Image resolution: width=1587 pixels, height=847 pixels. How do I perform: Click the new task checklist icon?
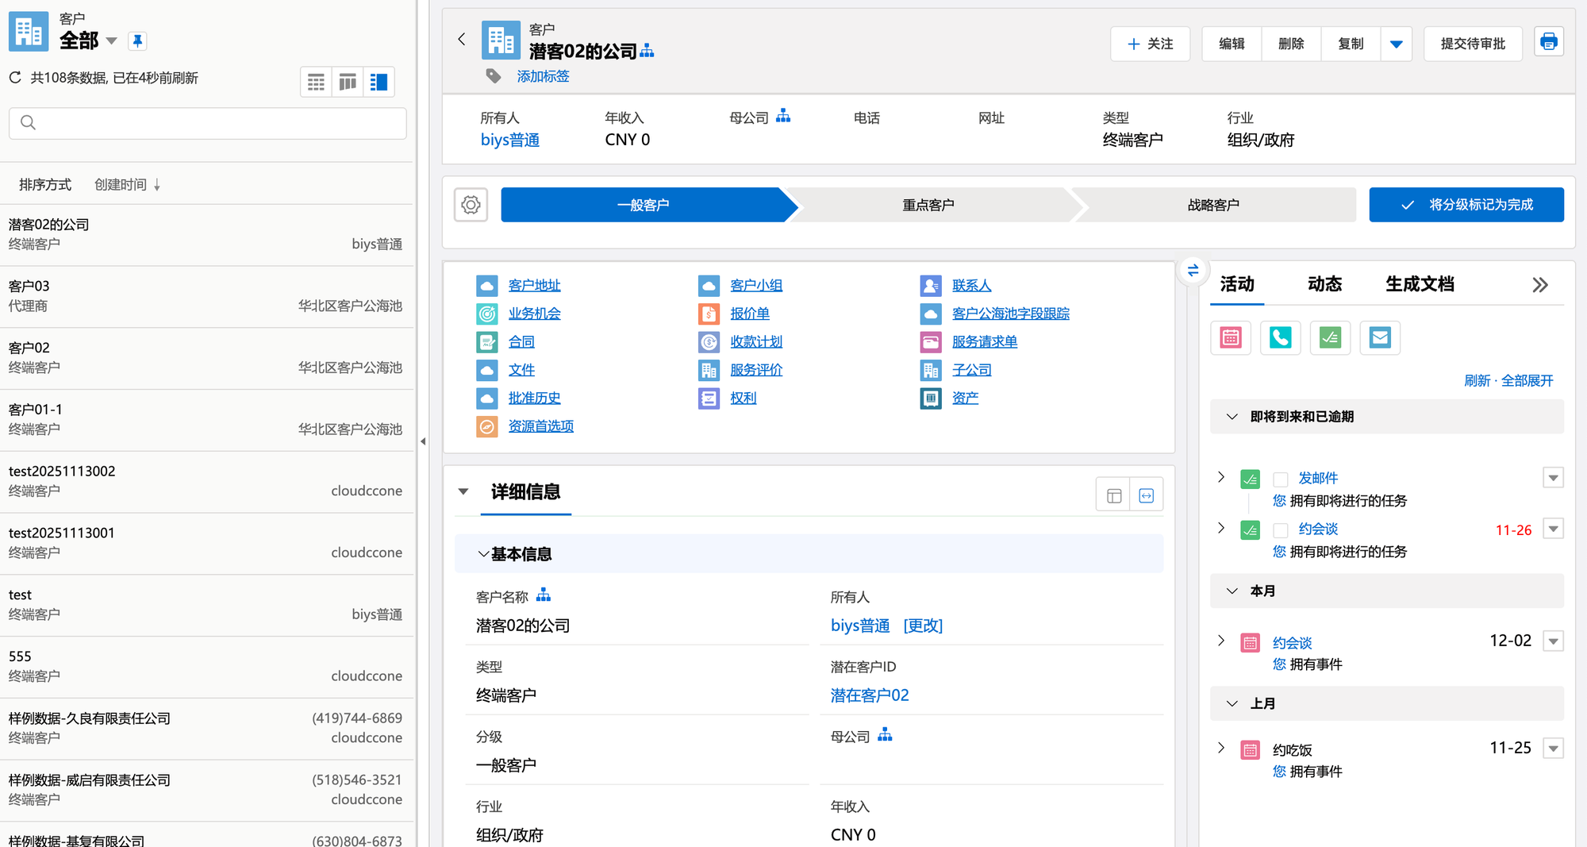tap(1330, 338)
